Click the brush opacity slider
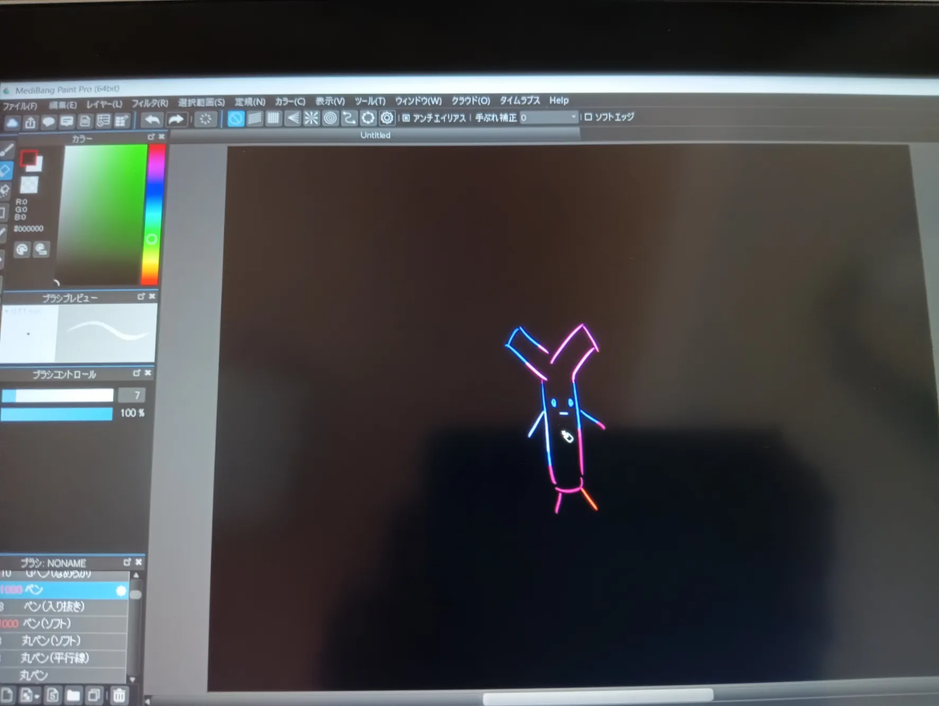This screenshot has height=706, width=939. pos(57,414)
